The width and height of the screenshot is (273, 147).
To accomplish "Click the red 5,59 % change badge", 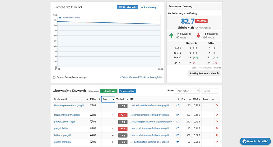I will [201, 21].
